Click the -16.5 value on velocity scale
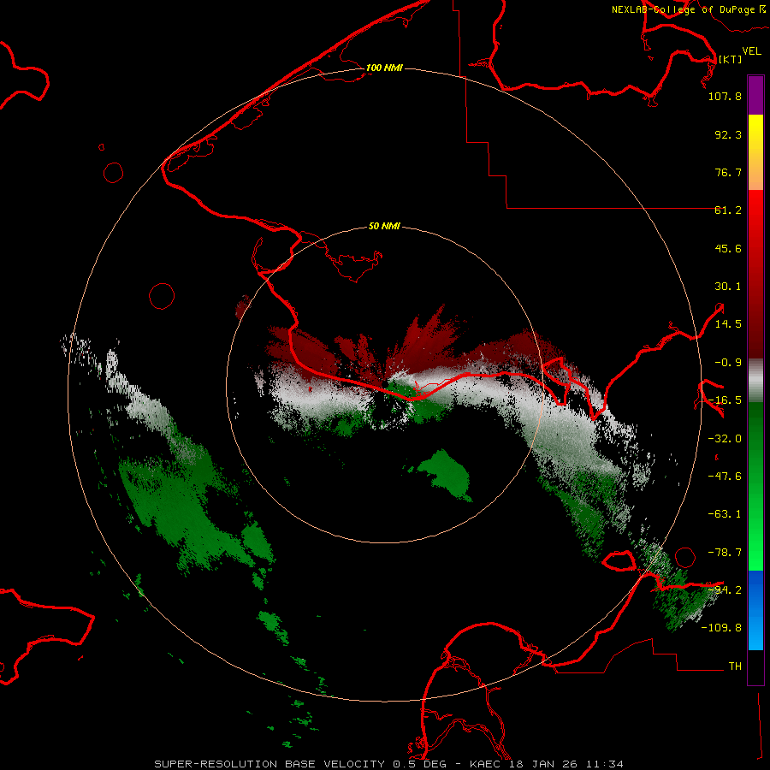This screenshot has width=770, height=770. coord(725,400)
